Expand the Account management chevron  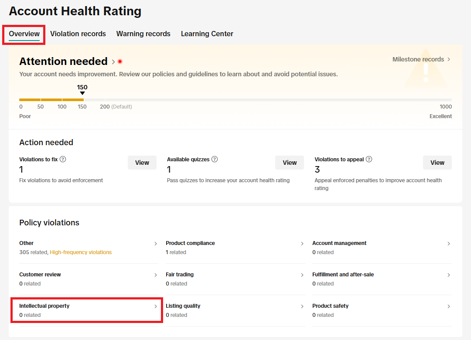tap(449, 244)
